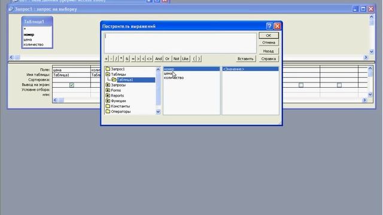383x215 pixels.
Task: Click the question mark help icon in the dialog title
Action: [x=269, y=26]
